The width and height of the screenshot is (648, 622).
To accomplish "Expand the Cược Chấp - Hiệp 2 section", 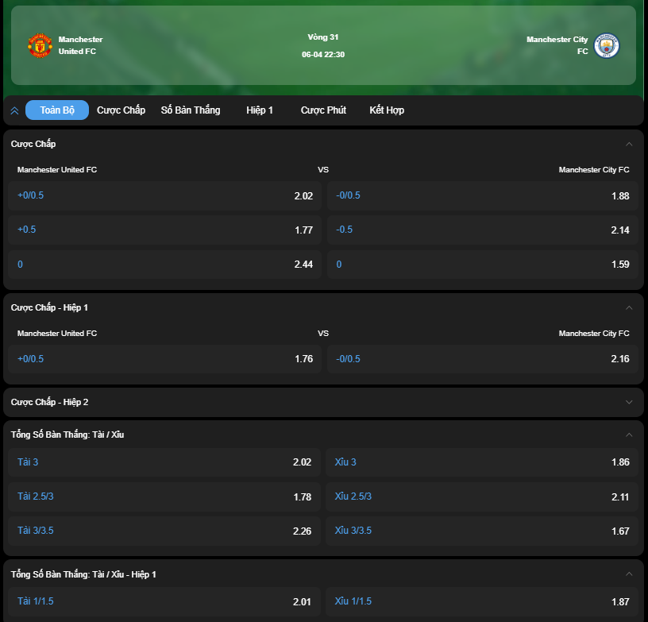I will [629, 402].
